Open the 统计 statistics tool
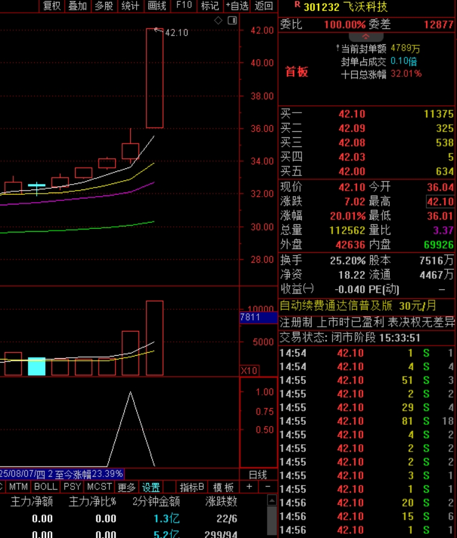The width and height of the screenshot is (457, 538). [x=130, y=6]
